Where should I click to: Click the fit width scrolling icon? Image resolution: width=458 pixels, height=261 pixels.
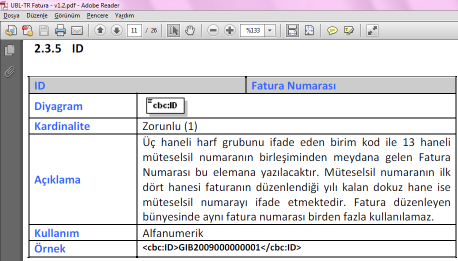(x=292, y=30)
